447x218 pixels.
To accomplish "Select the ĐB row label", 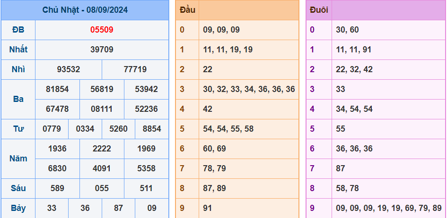I will point(18,30).
